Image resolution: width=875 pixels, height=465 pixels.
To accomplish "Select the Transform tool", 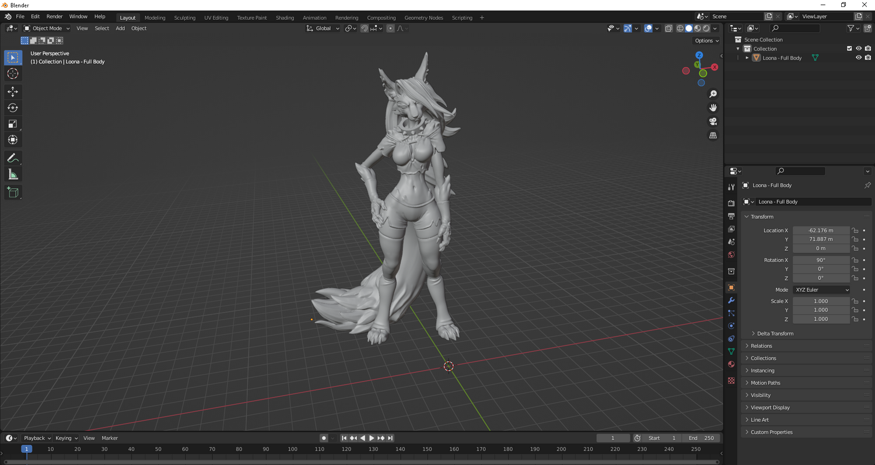I will tap(13, 139).
